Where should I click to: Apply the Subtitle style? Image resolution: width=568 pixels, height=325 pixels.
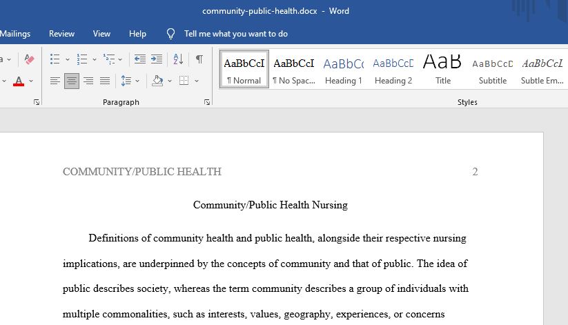493,69
